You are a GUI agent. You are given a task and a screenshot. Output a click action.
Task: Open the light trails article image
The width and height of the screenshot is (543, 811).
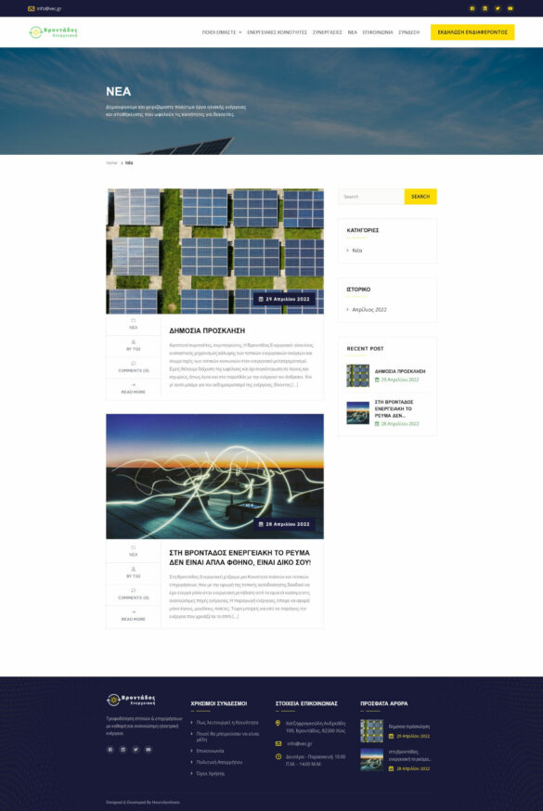point(214,476)
